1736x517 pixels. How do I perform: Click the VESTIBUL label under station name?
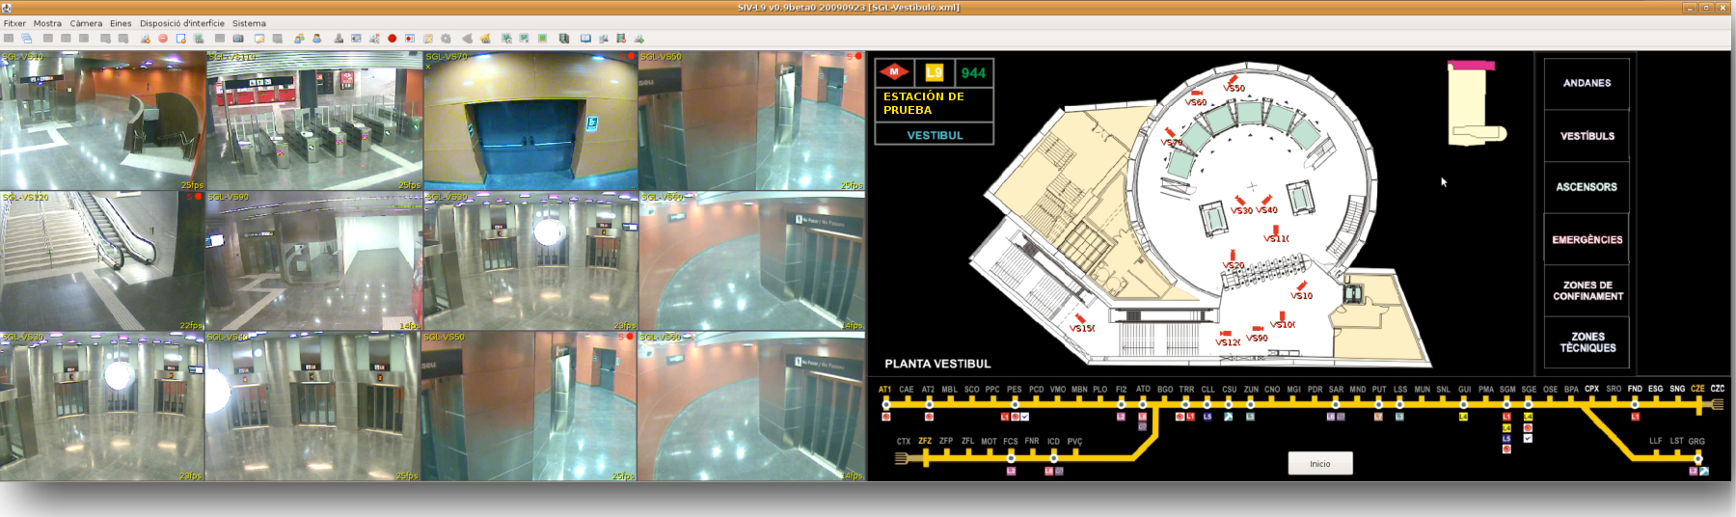[x=935, y=135]
